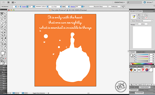
Task: Select the Lasso tool
Action: pos(5,16)
